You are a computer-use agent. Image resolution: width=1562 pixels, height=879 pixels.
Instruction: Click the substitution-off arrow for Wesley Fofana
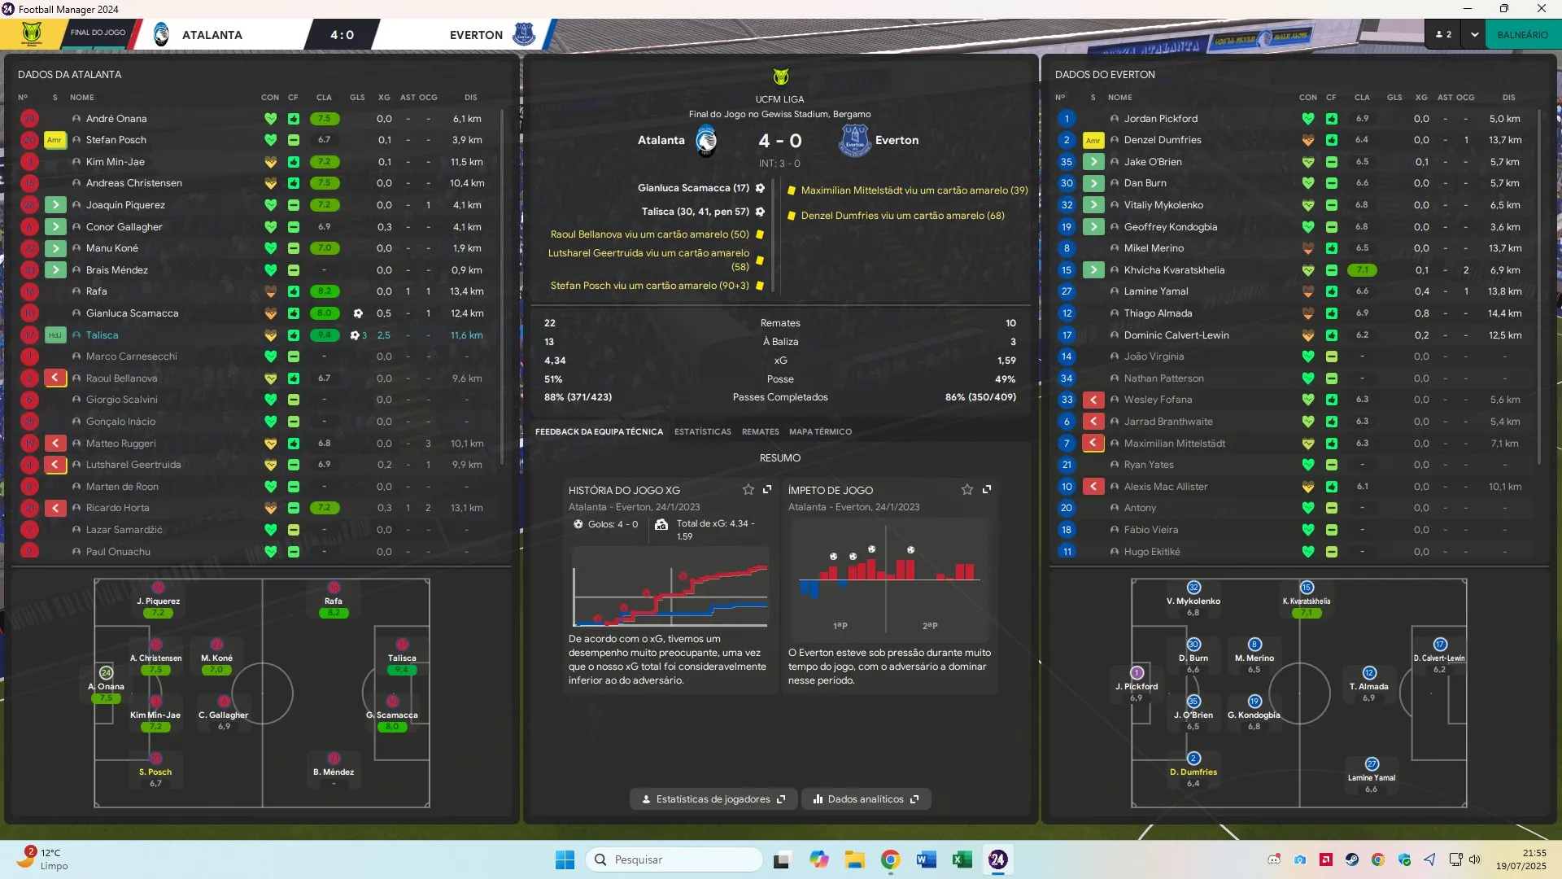[x=1093, y=400]
